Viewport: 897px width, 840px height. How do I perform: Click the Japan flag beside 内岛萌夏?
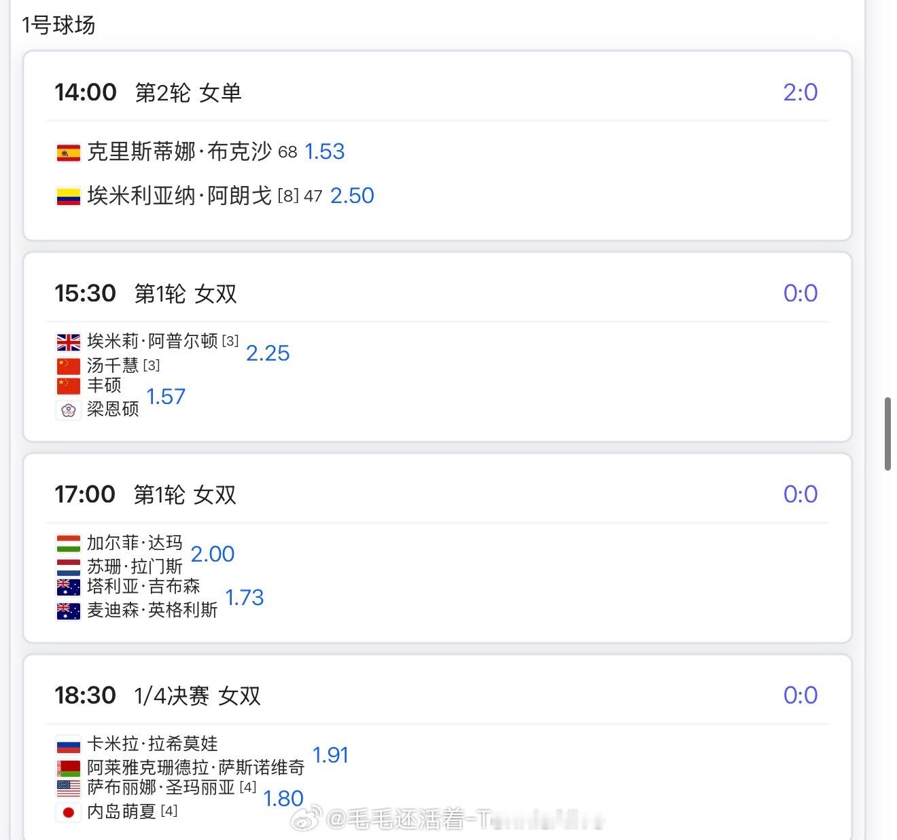coord(68,812)
